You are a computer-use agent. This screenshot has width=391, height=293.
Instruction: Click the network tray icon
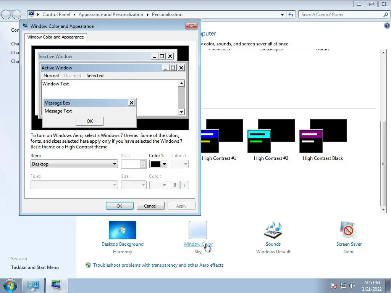click(x=343, y=286)
